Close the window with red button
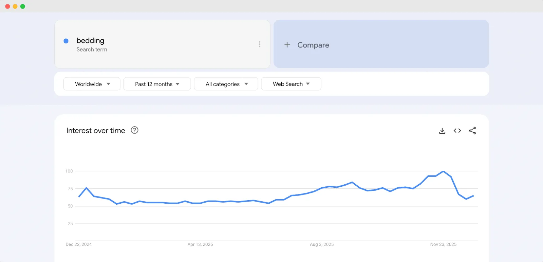Screen dimensions: 543x262 coord(7,6)
